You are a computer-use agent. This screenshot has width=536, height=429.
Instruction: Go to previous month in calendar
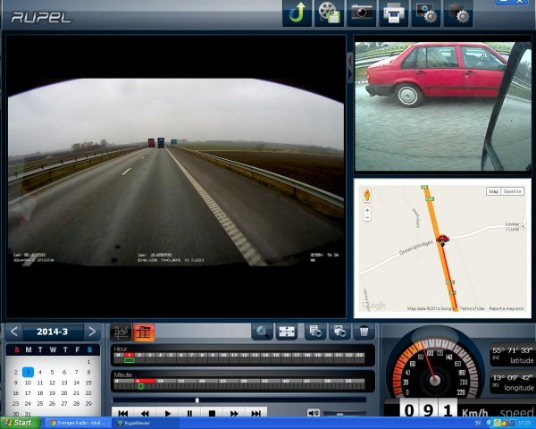[x=13, y=332]
